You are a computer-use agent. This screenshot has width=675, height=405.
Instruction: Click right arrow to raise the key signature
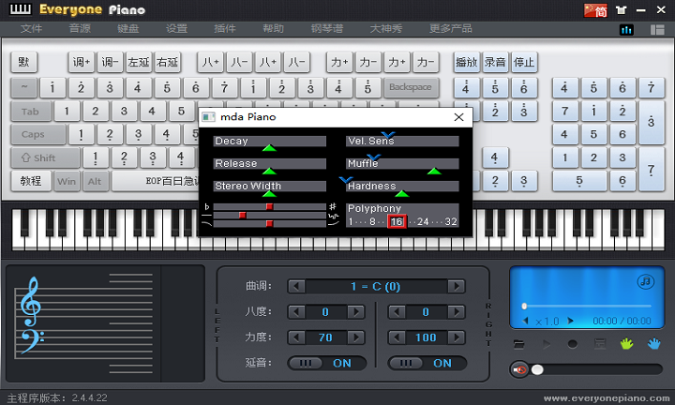pyautogui.click(x=457, y=286)
